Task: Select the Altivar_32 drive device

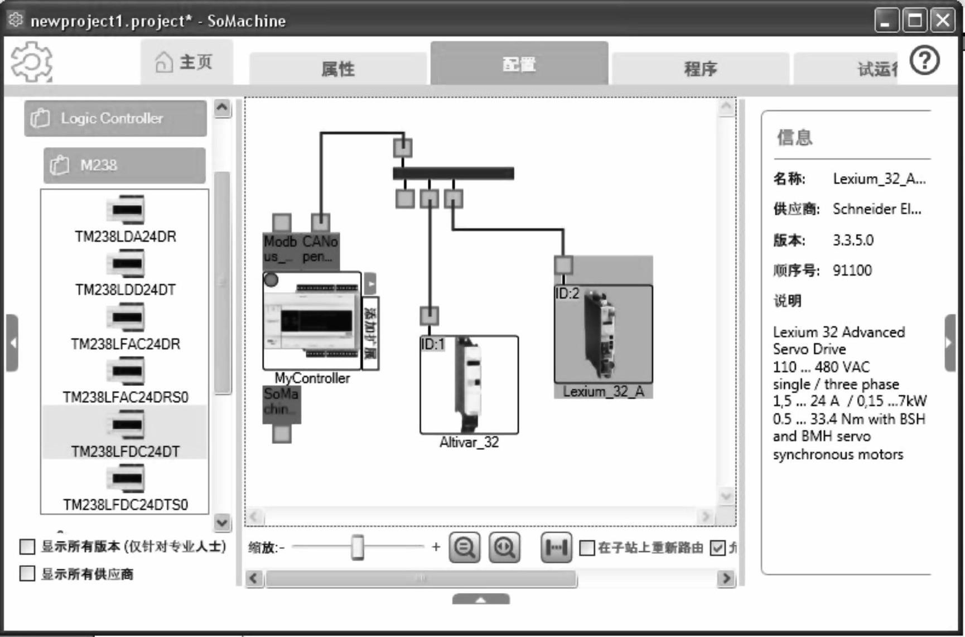Action: (469, 384)
